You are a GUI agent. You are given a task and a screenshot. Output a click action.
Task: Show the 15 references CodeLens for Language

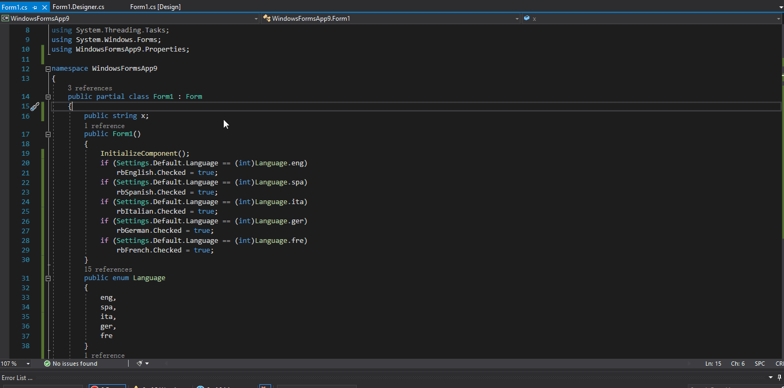[108, 269]
